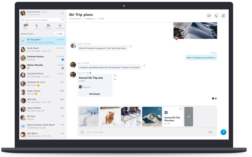252x157 pixels.
Task: Click Find in the chat header
Action: coord(100,19)
